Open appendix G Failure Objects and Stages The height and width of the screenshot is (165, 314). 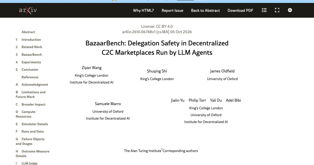coord(30,141)
